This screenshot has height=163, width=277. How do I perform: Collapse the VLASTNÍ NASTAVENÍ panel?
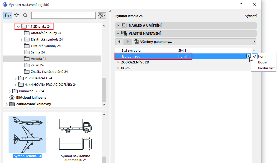(x=118, y=33)
